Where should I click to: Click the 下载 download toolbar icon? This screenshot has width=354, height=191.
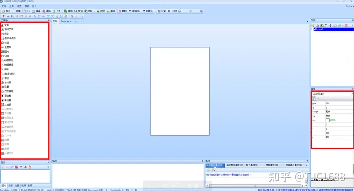coord(57,11)
